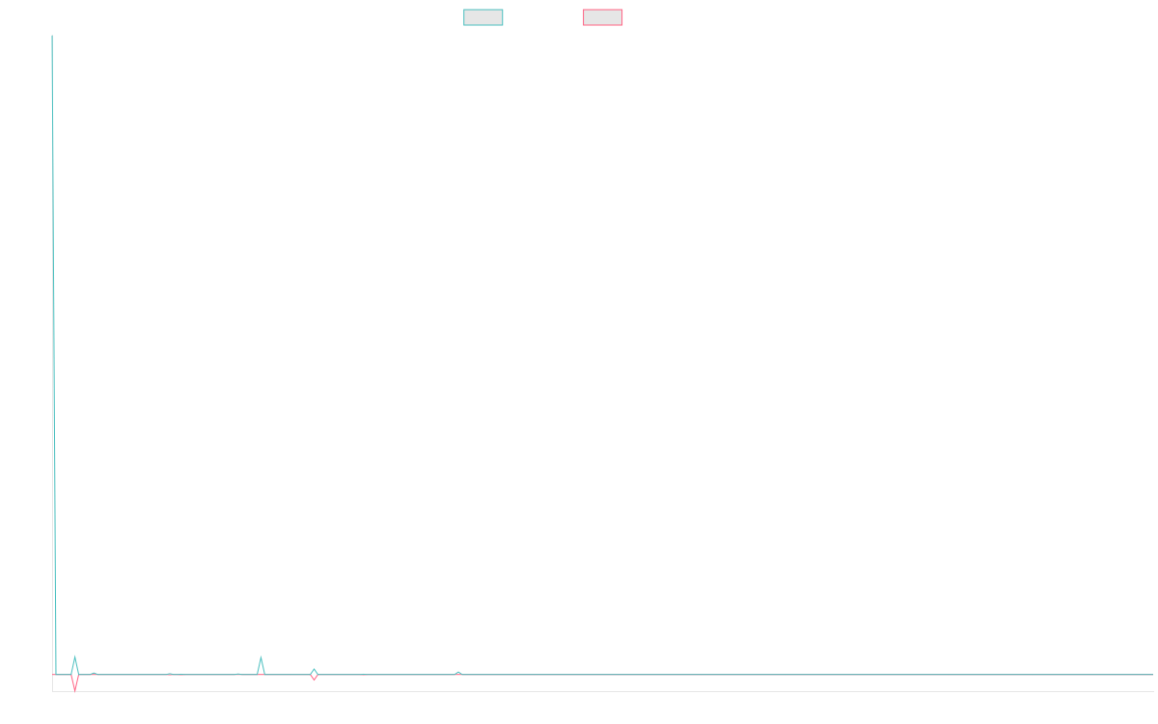Click the pink Deletions dip after Nov 2019
The height and width of the screenshot is (724, 1158).
[75, 687]
